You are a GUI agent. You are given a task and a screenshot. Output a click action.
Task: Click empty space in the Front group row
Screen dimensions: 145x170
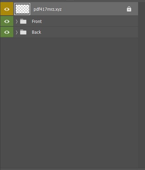tap(89, 22)
